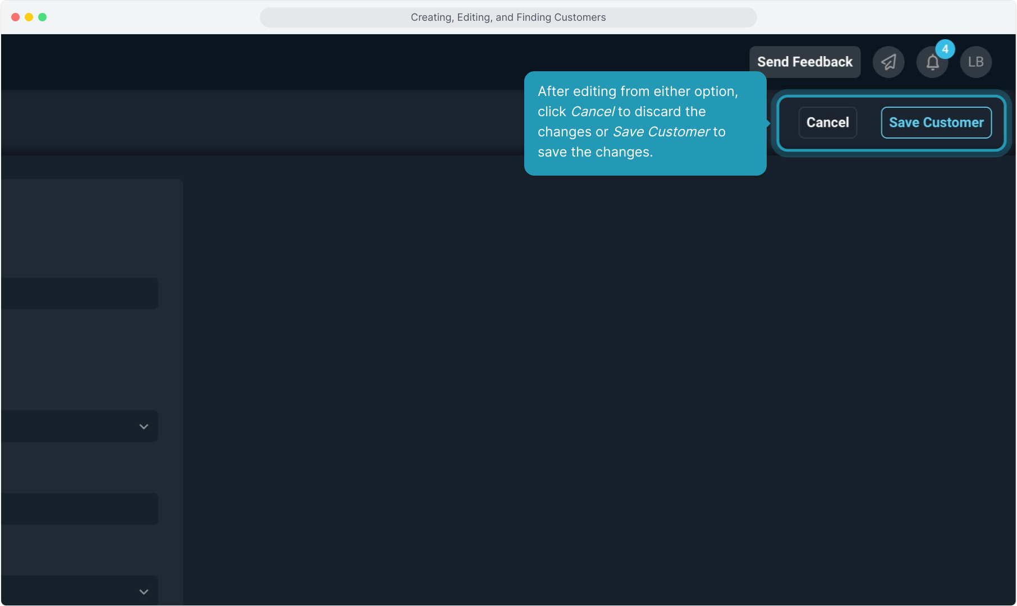Click the paper plane icon in the header
This screenshot has height=606, width=1017.
click(x=888, y=62)
